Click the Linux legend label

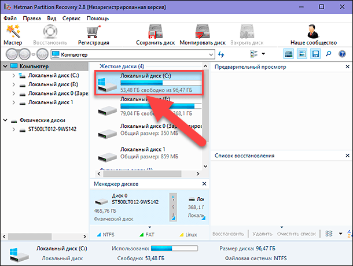tap(191, 235)
